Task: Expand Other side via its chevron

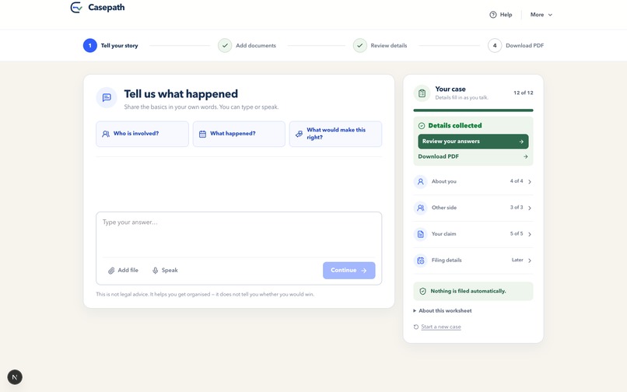Action: (530, 208)
